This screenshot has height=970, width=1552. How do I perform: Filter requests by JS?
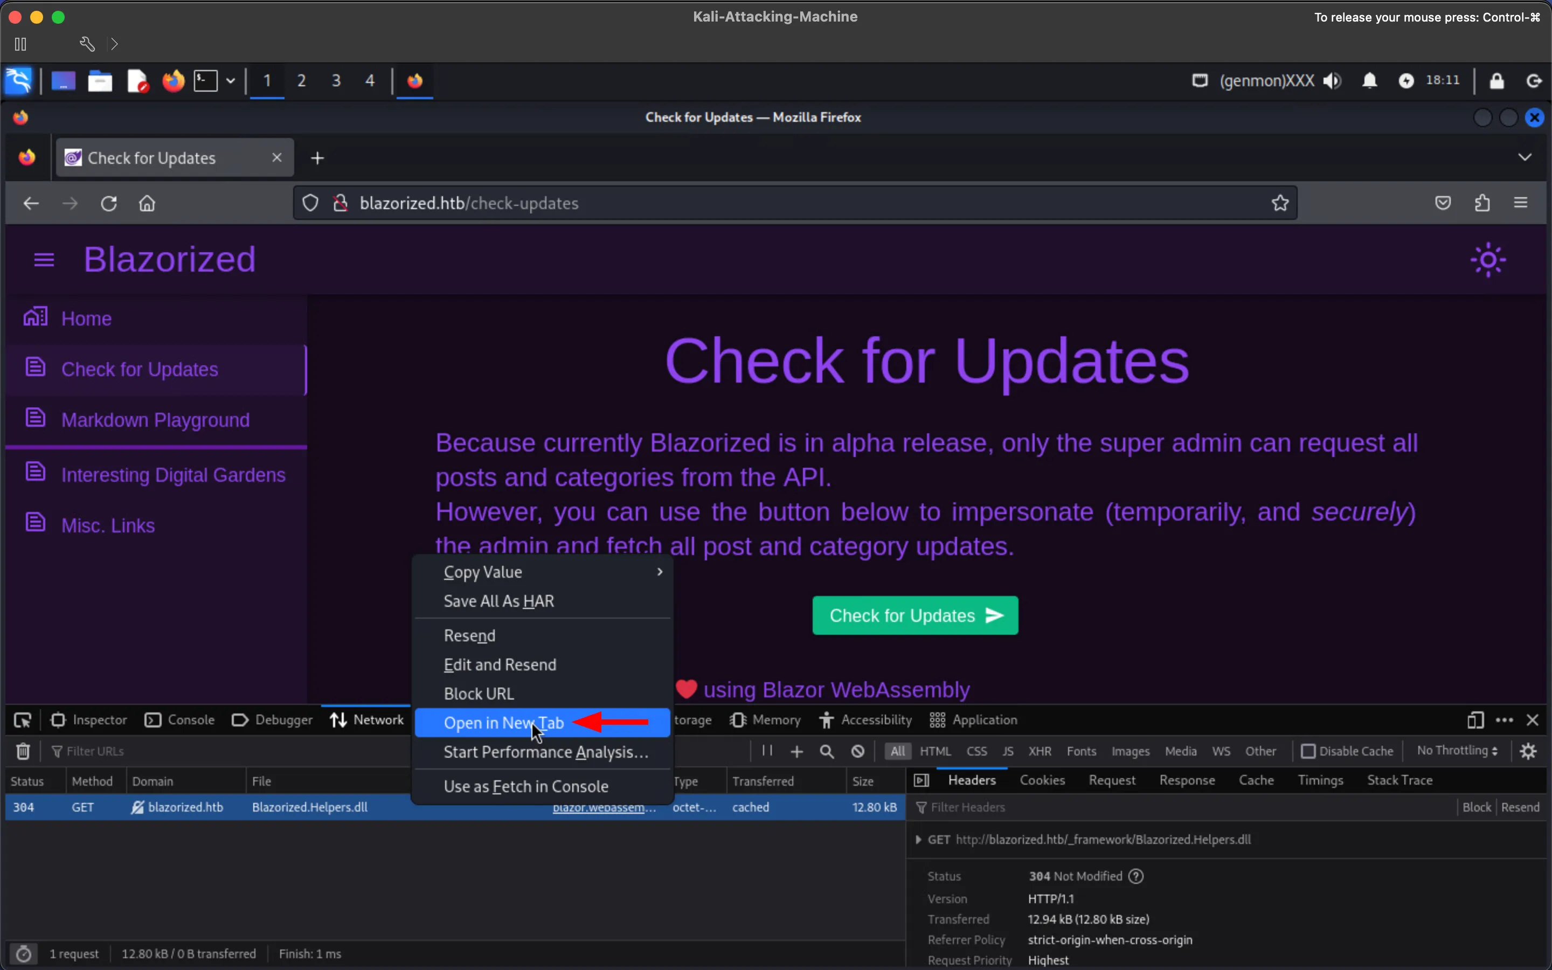click(x=1008, y=751)
